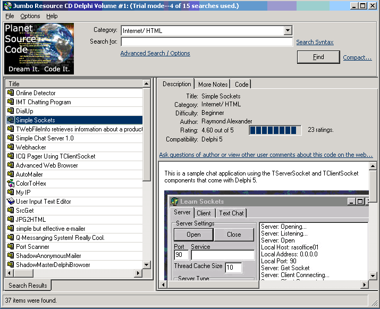Click the ShadowMasterDelphiBrowser entry icon
Screen dimensions: 380x309
(x=11, y=265)
